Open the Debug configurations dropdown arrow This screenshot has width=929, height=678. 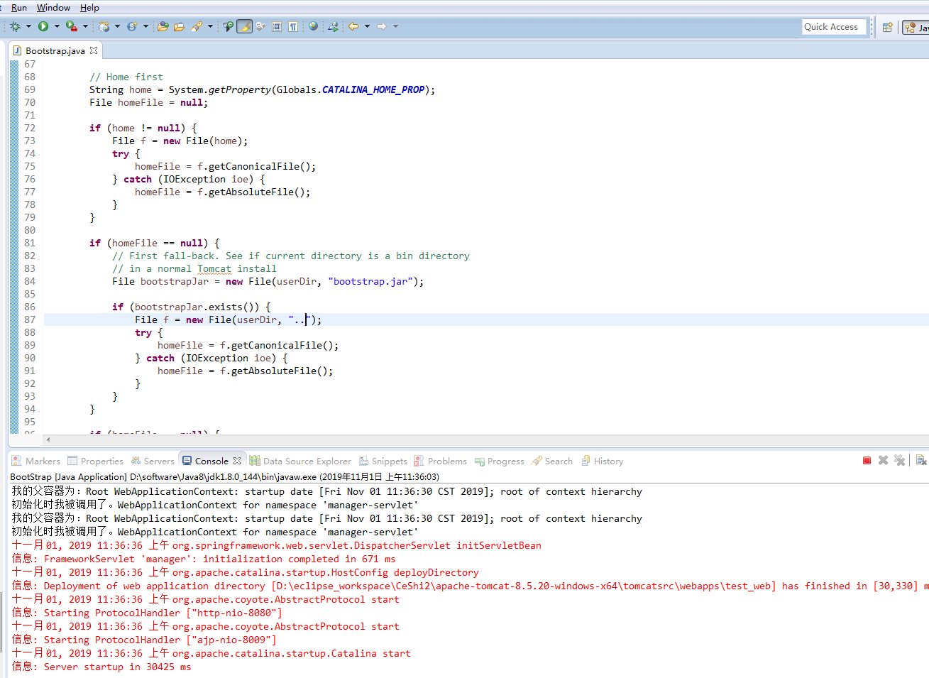click(x=28, y=26)
